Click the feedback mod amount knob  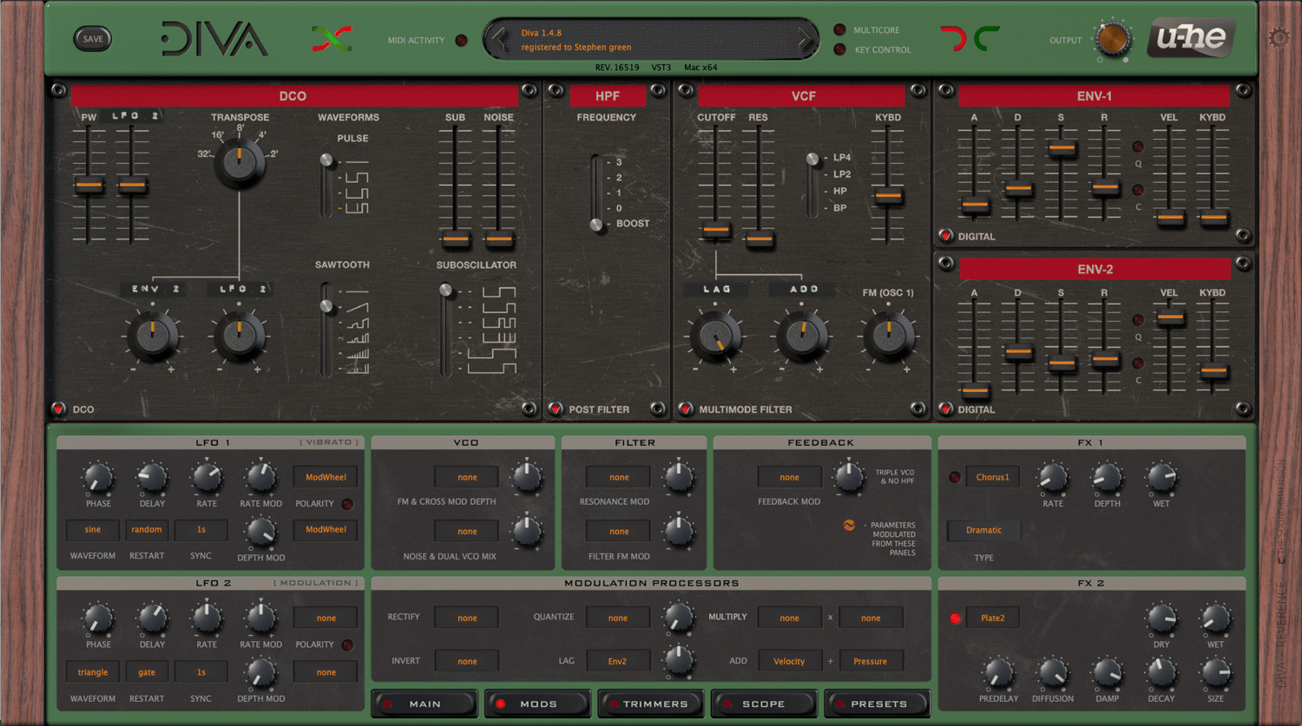(x=849, y=476)
